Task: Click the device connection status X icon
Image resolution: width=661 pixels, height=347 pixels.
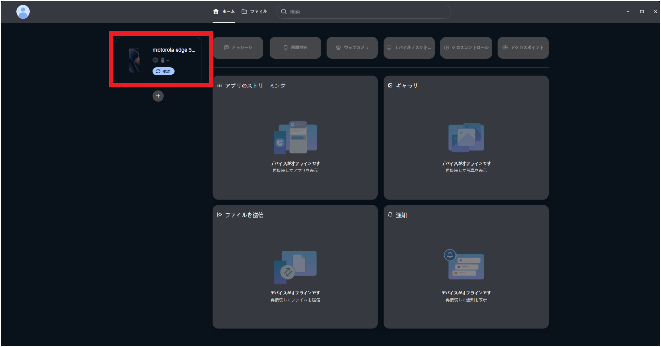Action: (x=155, y=60)
